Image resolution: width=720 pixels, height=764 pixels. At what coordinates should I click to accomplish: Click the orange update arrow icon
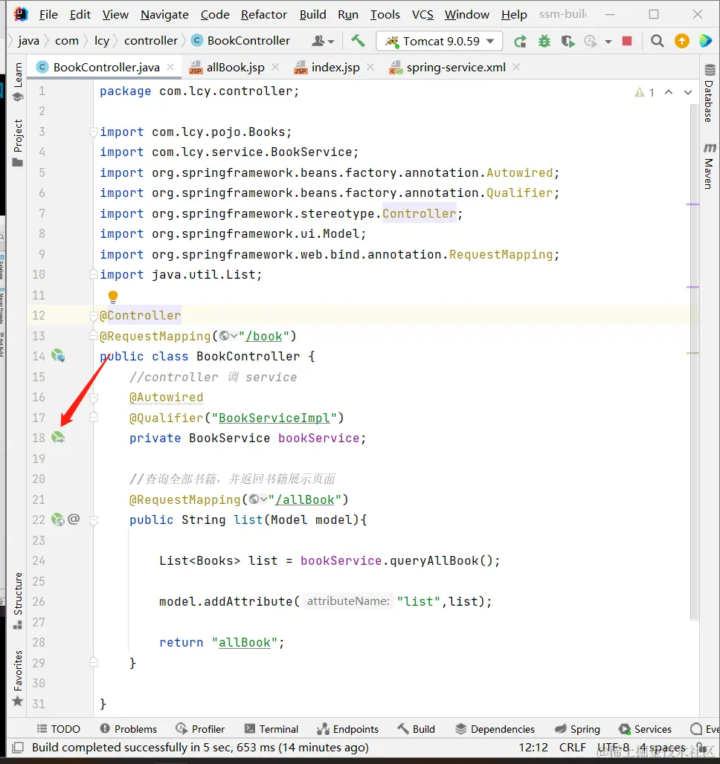click(x=681, y=41)
